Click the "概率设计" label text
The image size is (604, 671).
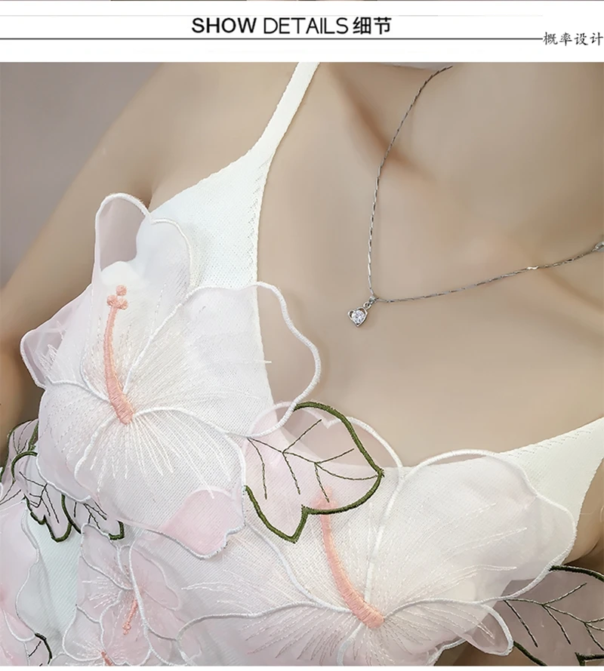pos(573,39)
